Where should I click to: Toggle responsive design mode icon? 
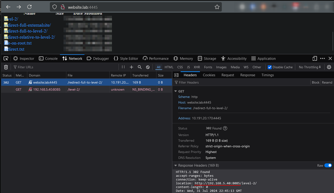(315, 59)
